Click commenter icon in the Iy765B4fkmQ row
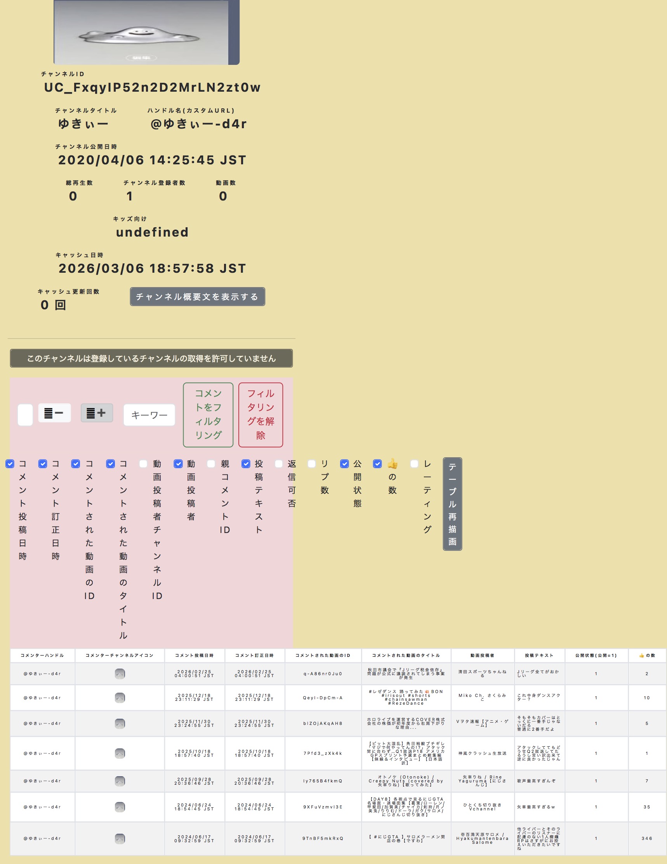 pyautogui.click(x=120, y=781)
